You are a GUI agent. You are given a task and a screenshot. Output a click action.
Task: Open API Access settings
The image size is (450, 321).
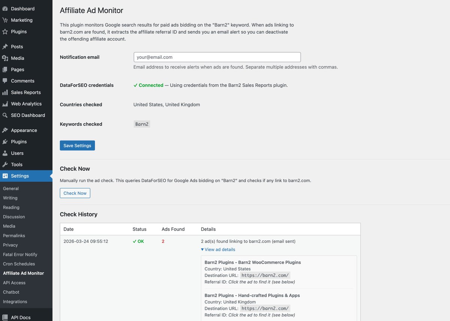(x=14, y=283)
